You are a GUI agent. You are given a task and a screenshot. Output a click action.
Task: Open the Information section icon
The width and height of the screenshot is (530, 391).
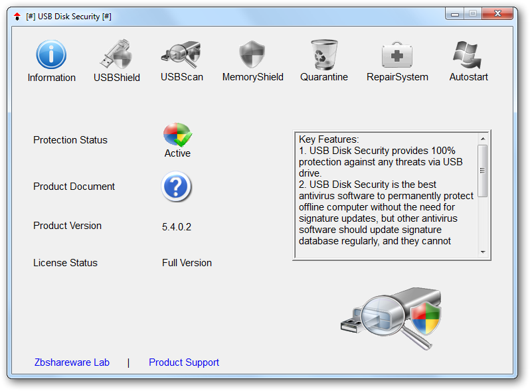coord(51,54)
